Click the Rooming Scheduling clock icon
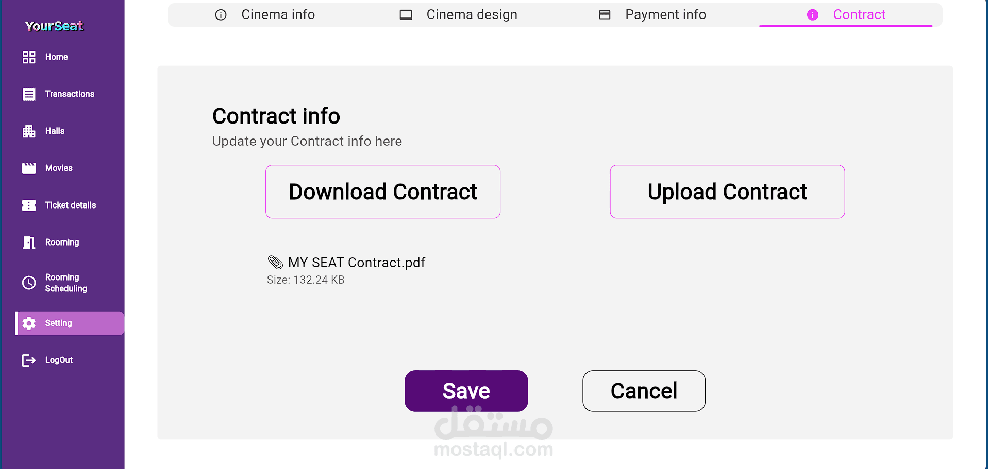 (29, 283)
